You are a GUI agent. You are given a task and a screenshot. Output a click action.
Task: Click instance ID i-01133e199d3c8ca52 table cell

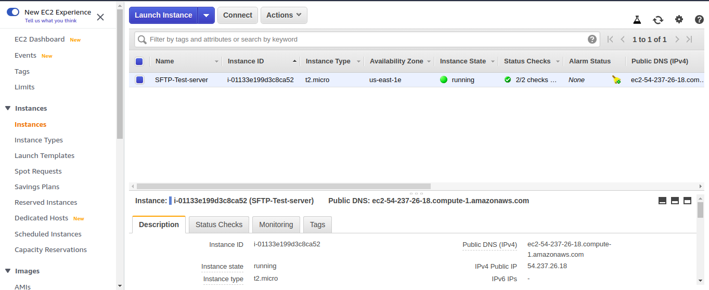[x=261, y=80]
